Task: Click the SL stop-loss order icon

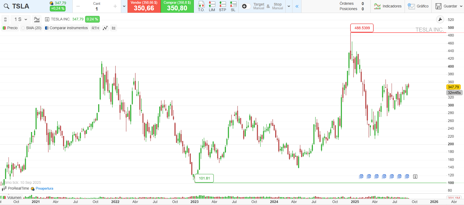Action: 233,6
